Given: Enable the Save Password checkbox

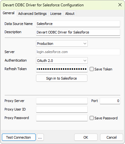Looking at the screenshot, I should click(92, 118).
